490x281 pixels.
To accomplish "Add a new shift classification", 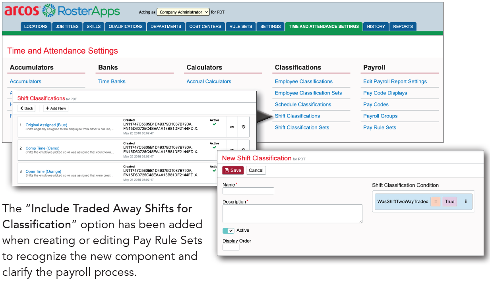I will point(56,108).
